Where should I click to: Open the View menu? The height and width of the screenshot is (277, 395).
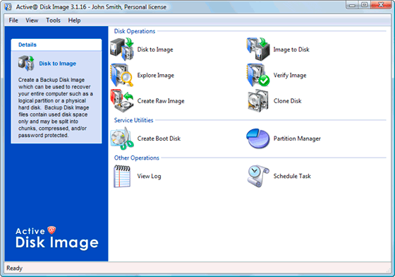(x=32, y=20)
